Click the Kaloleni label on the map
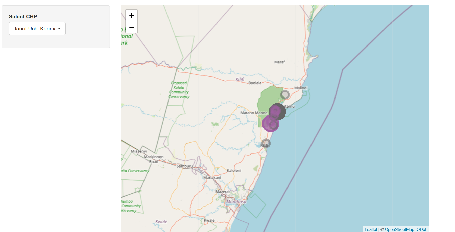Screen dimensions: 455x232 234,170
